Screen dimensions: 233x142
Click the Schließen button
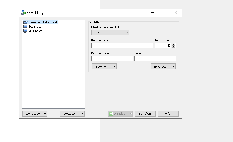145,114
